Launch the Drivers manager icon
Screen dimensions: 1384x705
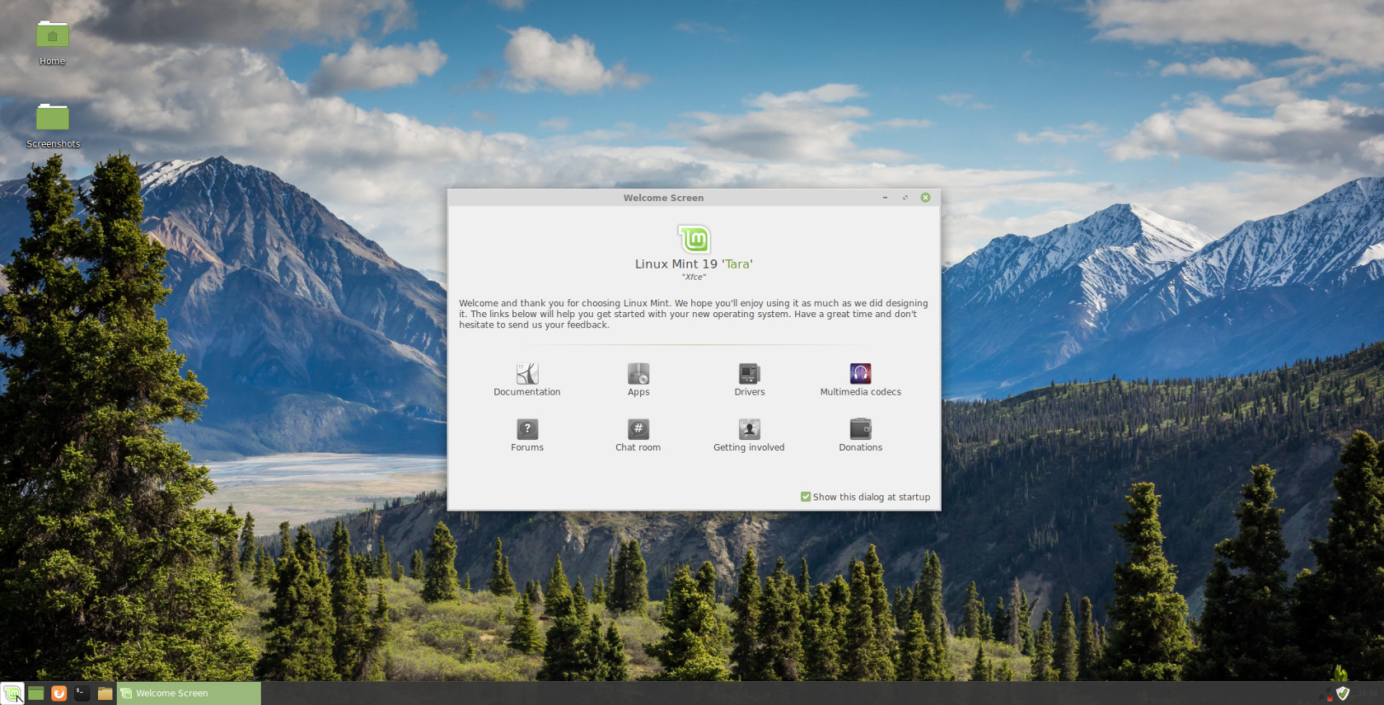pyautogui.click(x=750, y=374)
